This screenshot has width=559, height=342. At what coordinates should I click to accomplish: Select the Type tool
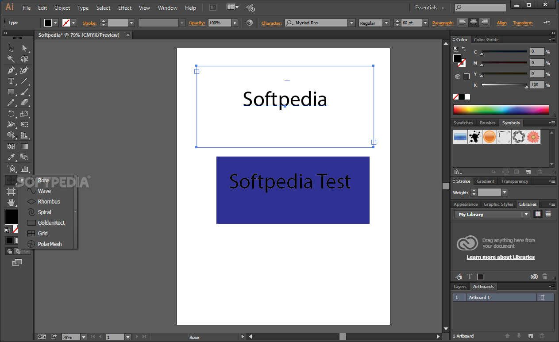coord(11,81)
